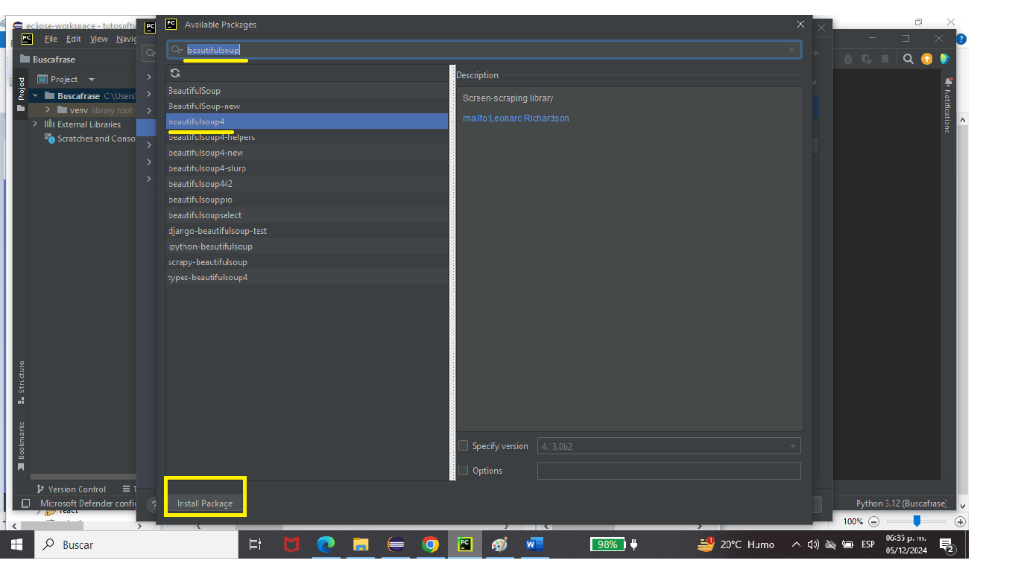The height and width of the screenshot is (572, 1018).
Task: Open the Bookmarks tool window tab
Action: pyautogui.click(x=21, y=445)
